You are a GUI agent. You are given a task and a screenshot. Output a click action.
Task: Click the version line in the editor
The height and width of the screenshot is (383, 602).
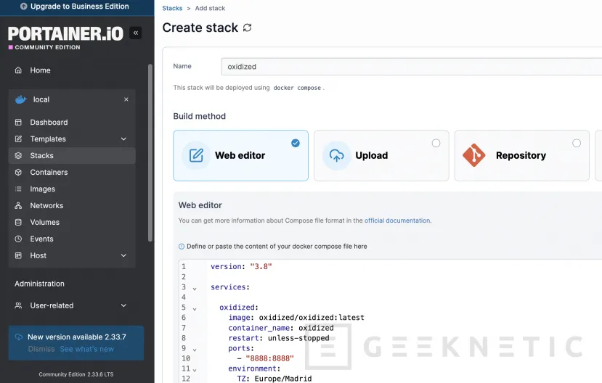[x=241, y=266]
